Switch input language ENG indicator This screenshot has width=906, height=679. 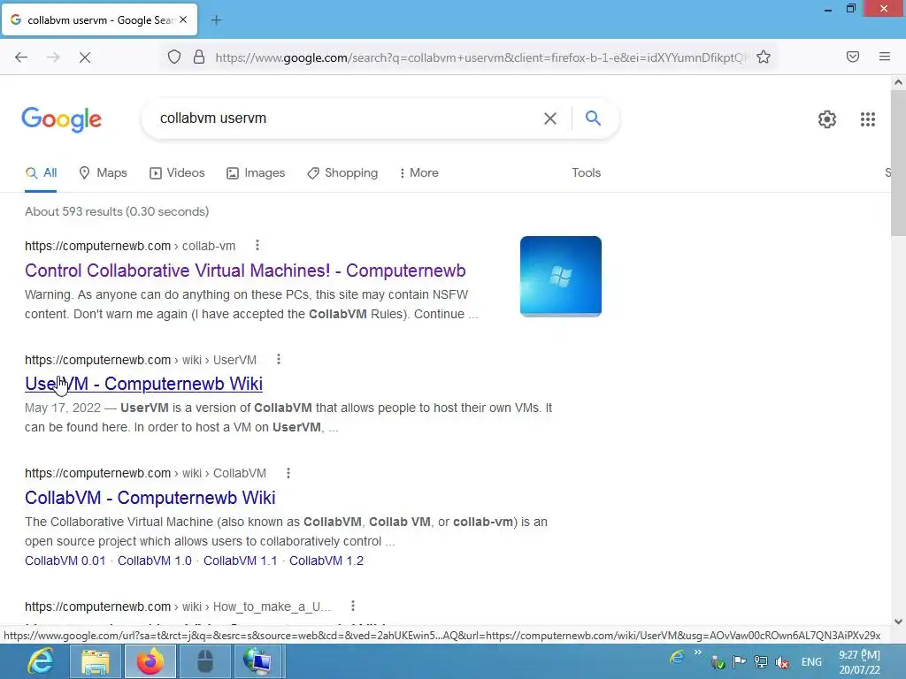(x=811, y=662)
